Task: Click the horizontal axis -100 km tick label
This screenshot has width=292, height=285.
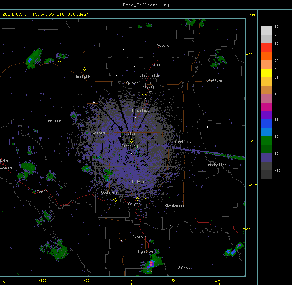Action: 42,280
